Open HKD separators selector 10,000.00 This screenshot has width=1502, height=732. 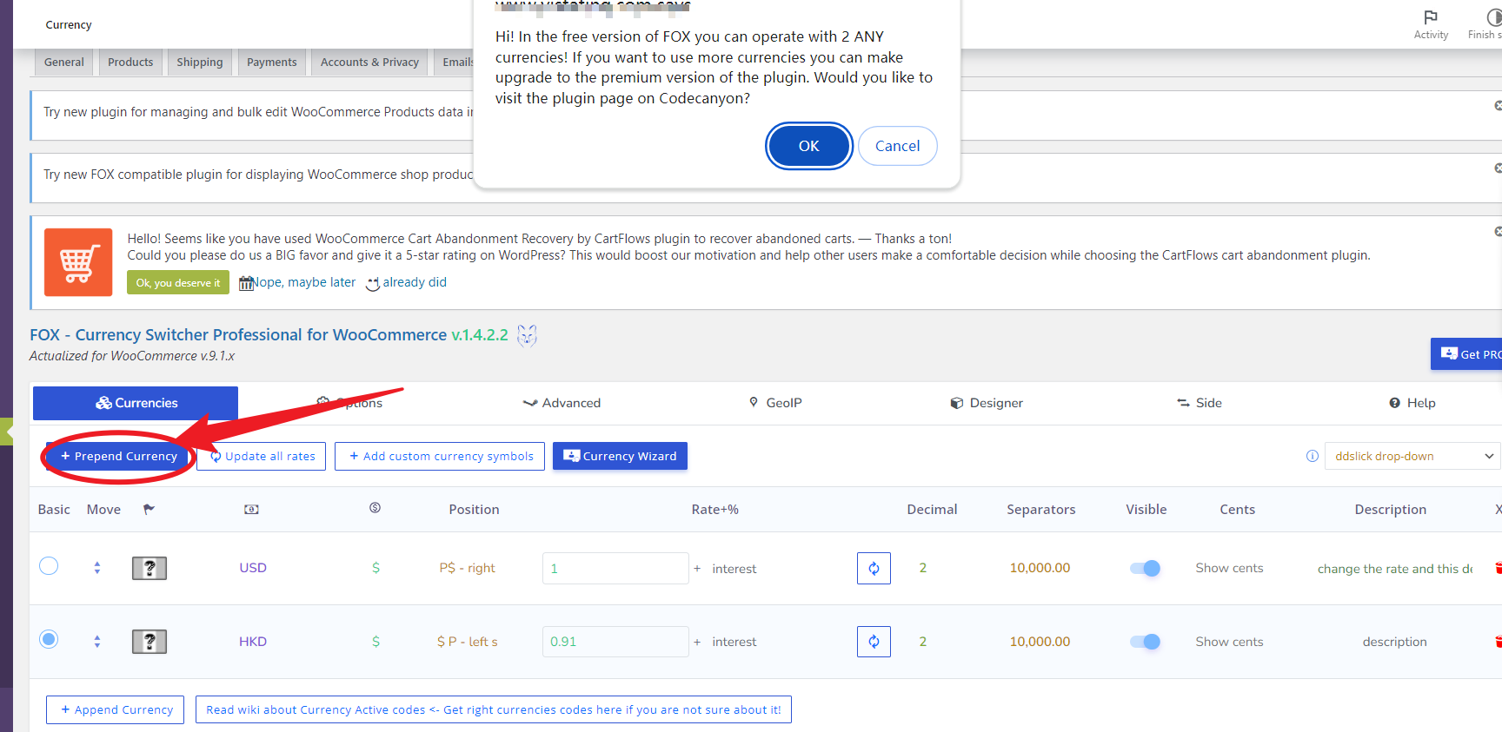(x=1040, y=642)
